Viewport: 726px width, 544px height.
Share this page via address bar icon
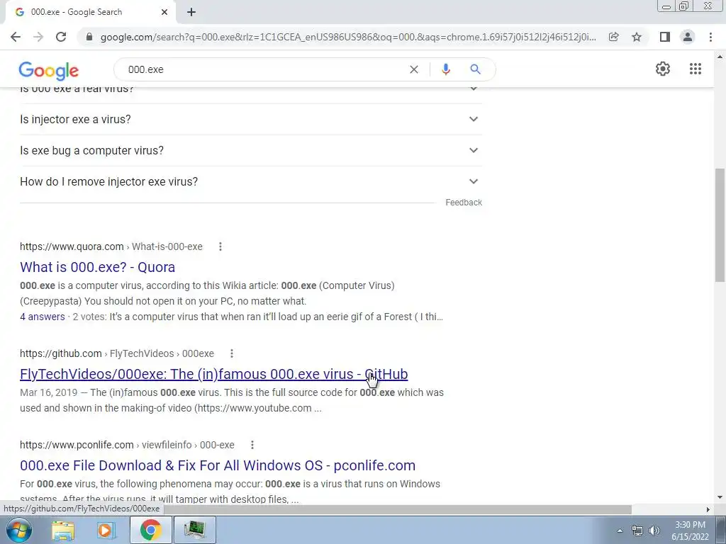click(613, 37)
